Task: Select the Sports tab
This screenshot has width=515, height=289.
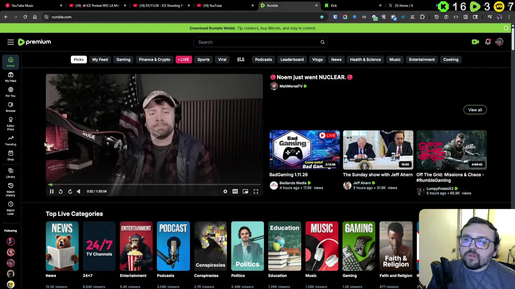Action: point(203,59)
